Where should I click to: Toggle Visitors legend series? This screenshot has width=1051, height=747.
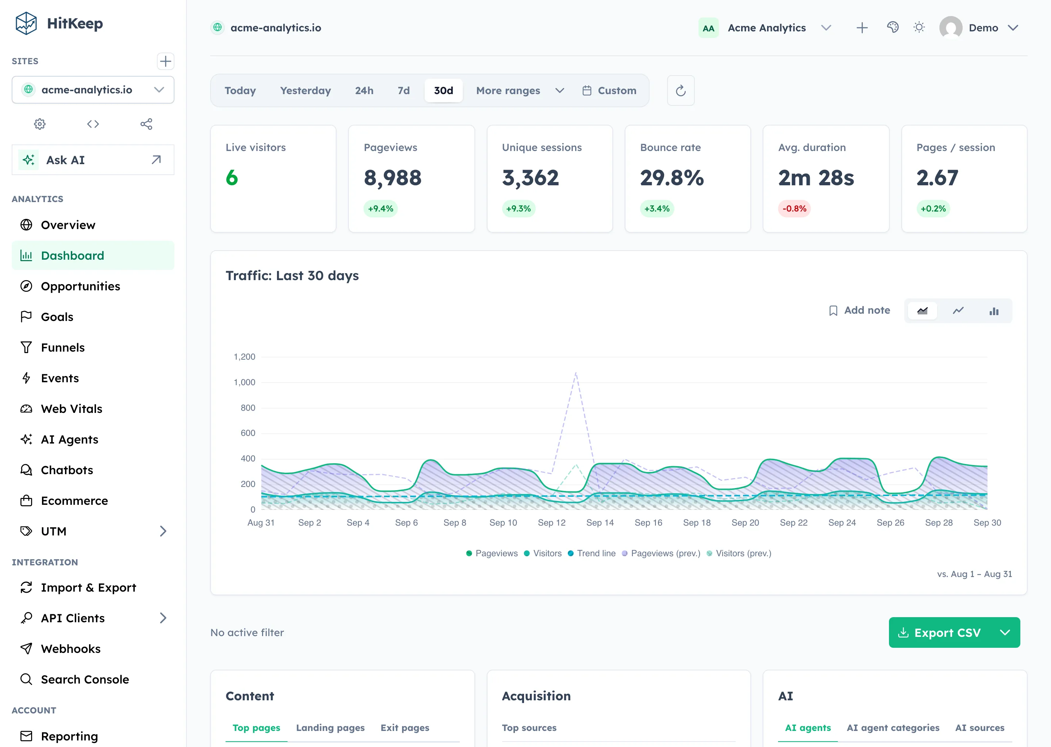click(543, 553)
